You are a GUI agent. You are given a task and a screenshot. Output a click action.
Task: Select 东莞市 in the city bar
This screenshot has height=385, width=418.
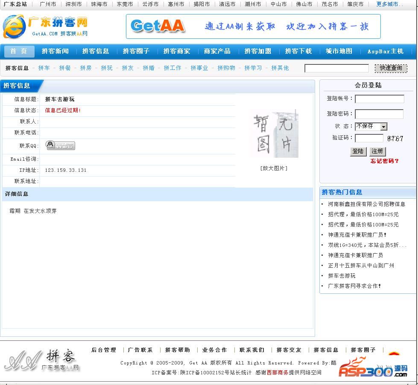click(x=125, y=4)
